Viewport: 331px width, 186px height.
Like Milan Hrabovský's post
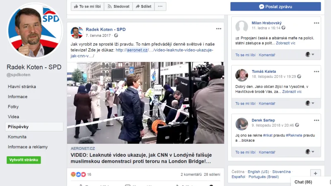[246, 55]
